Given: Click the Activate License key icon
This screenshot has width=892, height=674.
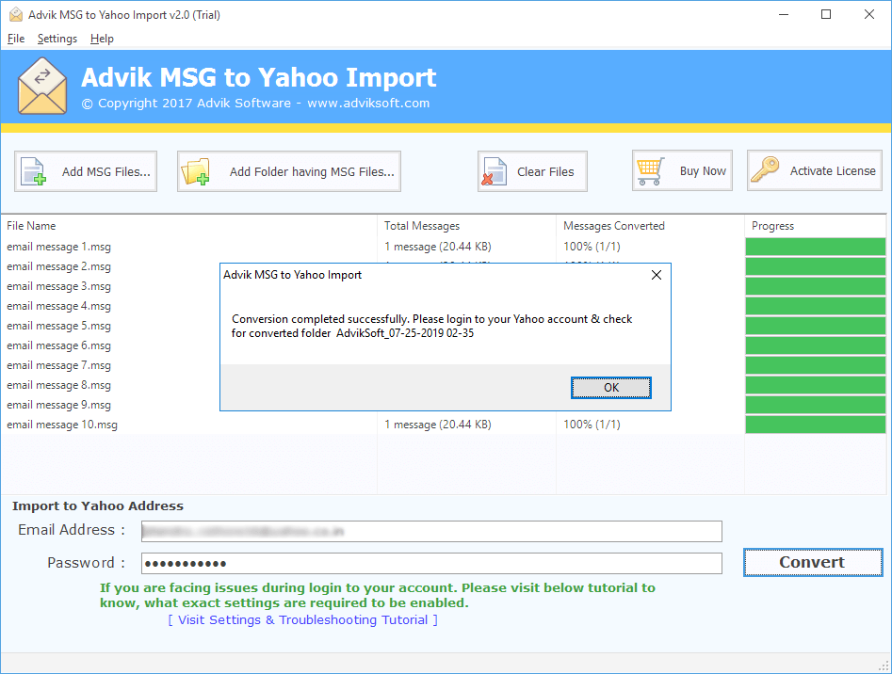Looking at the screenshot, I should [x=765, y=170].
